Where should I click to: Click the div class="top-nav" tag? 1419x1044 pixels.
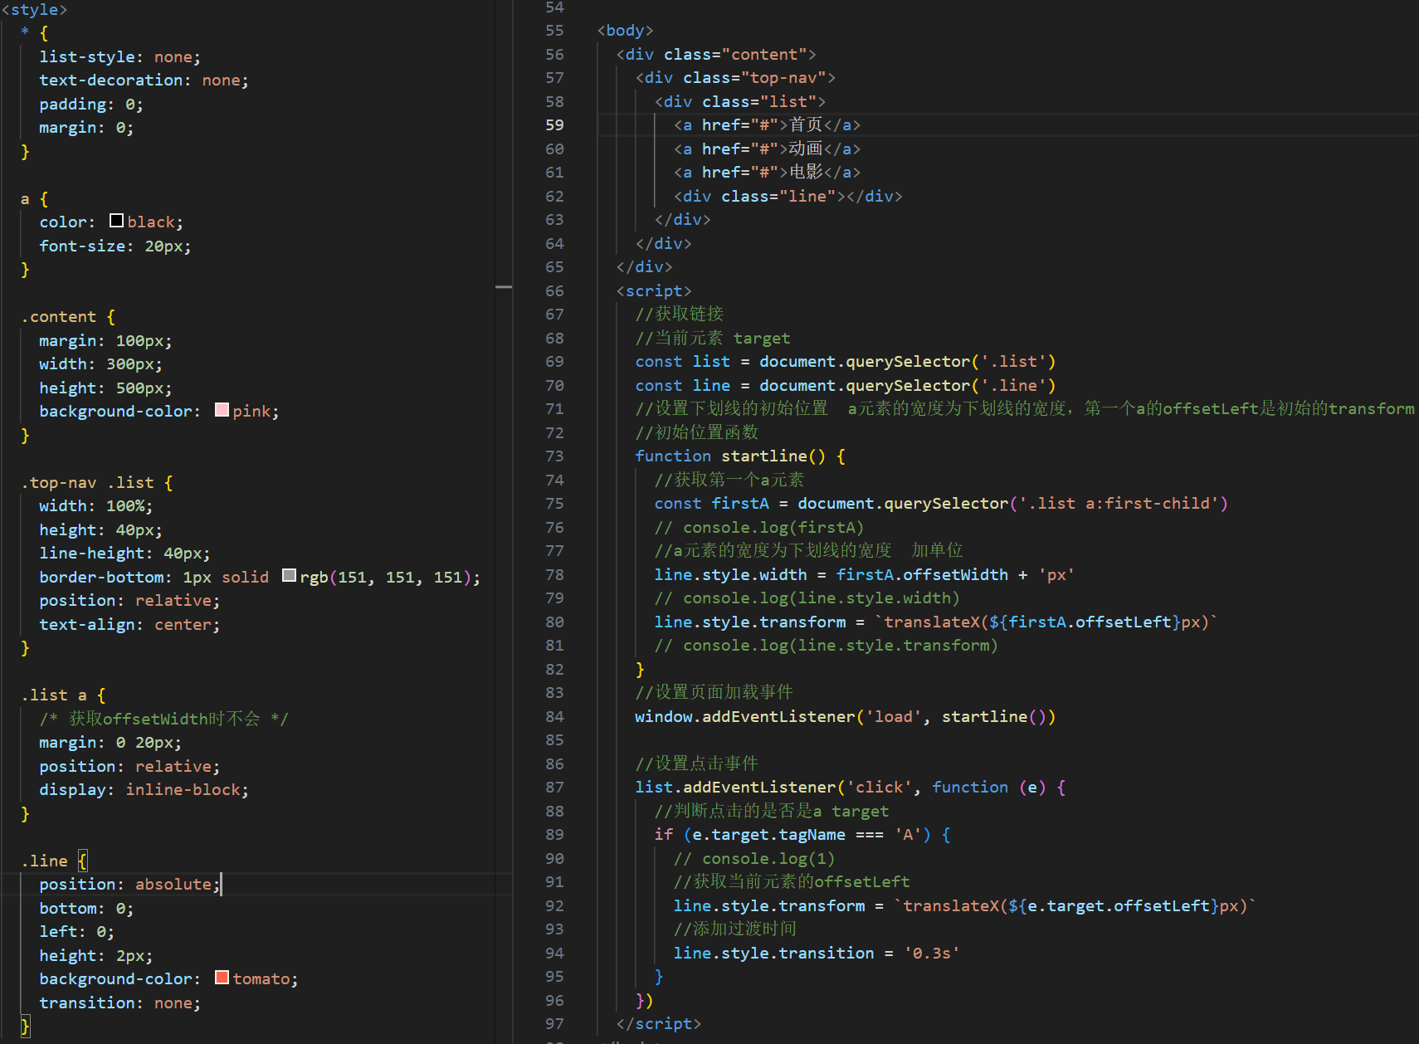[x=736, y=78]
